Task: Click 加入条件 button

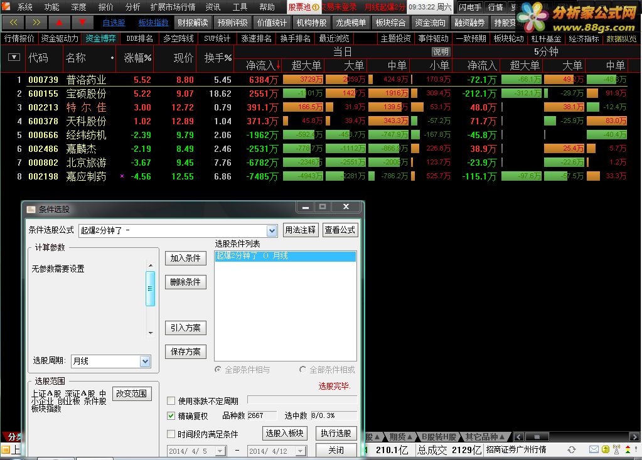Action: 186,258
